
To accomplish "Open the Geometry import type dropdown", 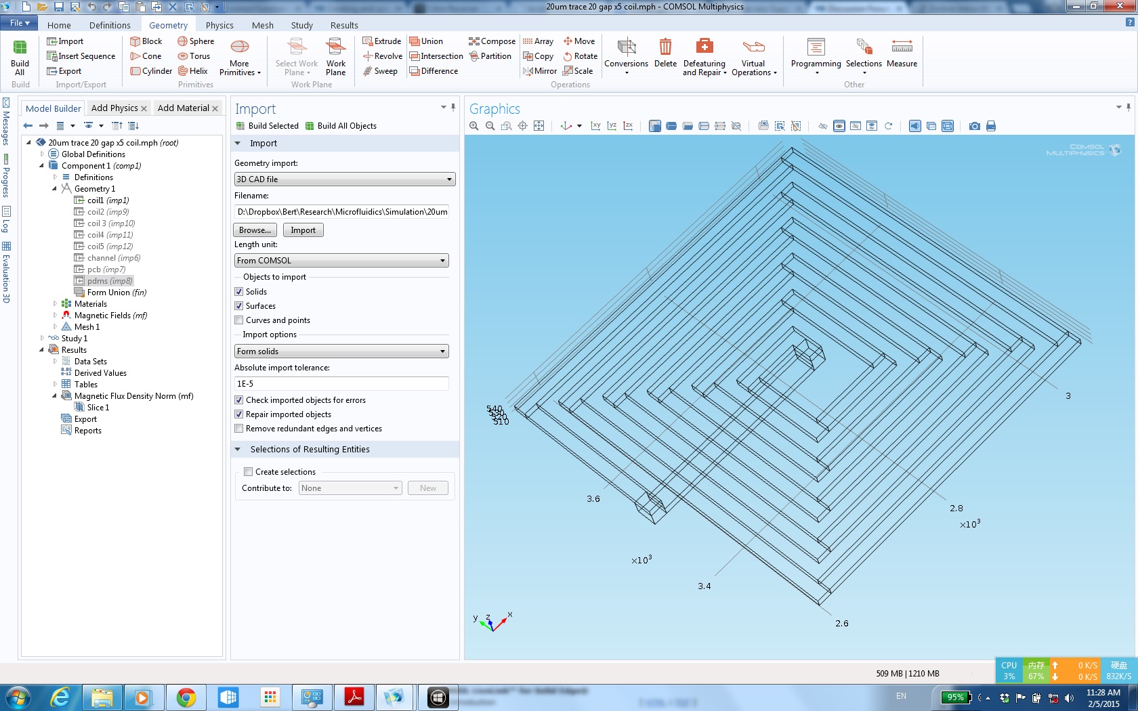I will 344,179.
